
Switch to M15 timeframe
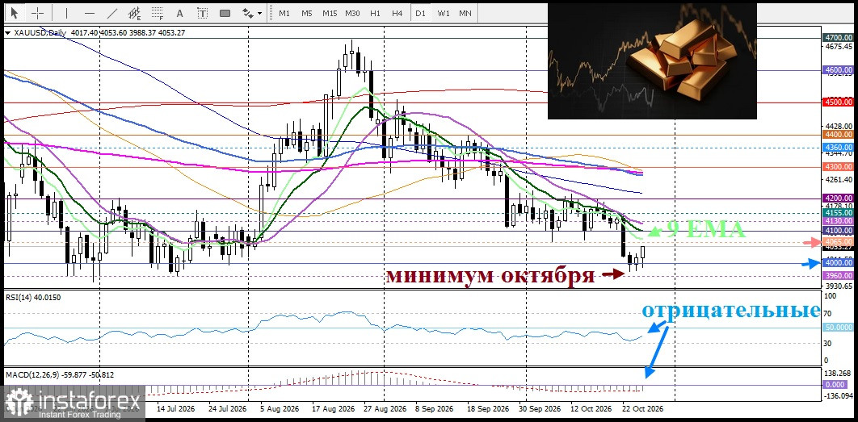(330, 13)
